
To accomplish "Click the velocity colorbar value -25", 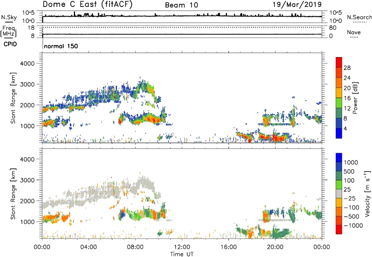I will point(350,198).
